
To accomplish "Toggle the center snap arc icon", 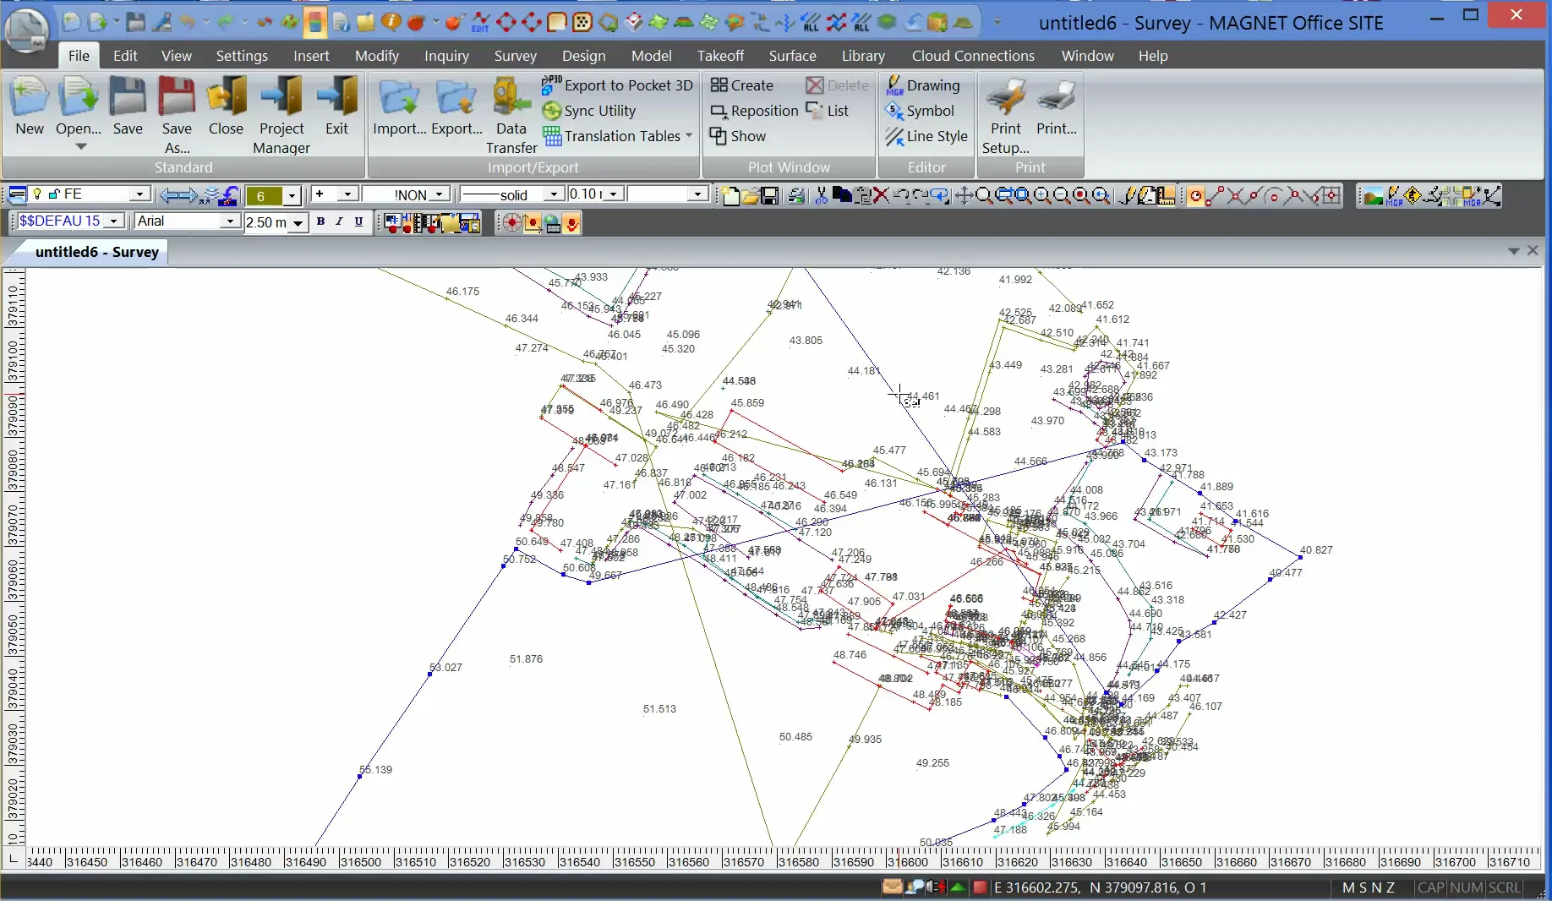I will 1273,196.
